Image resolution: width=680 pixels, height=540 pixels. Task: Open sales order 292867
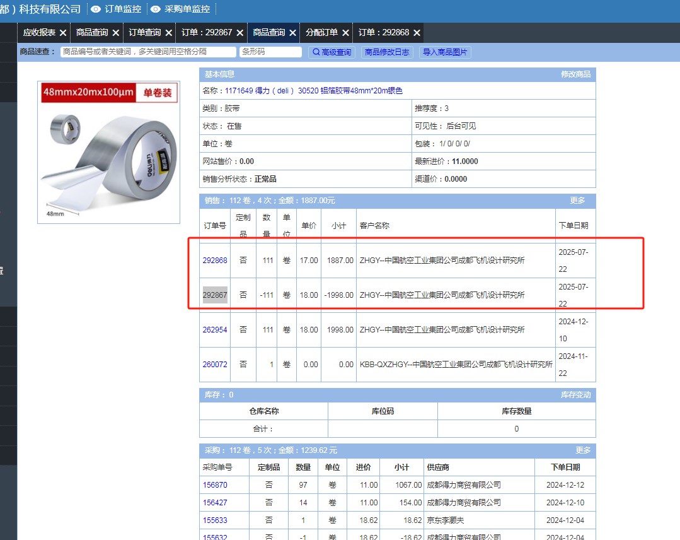(x=215, y=295)
